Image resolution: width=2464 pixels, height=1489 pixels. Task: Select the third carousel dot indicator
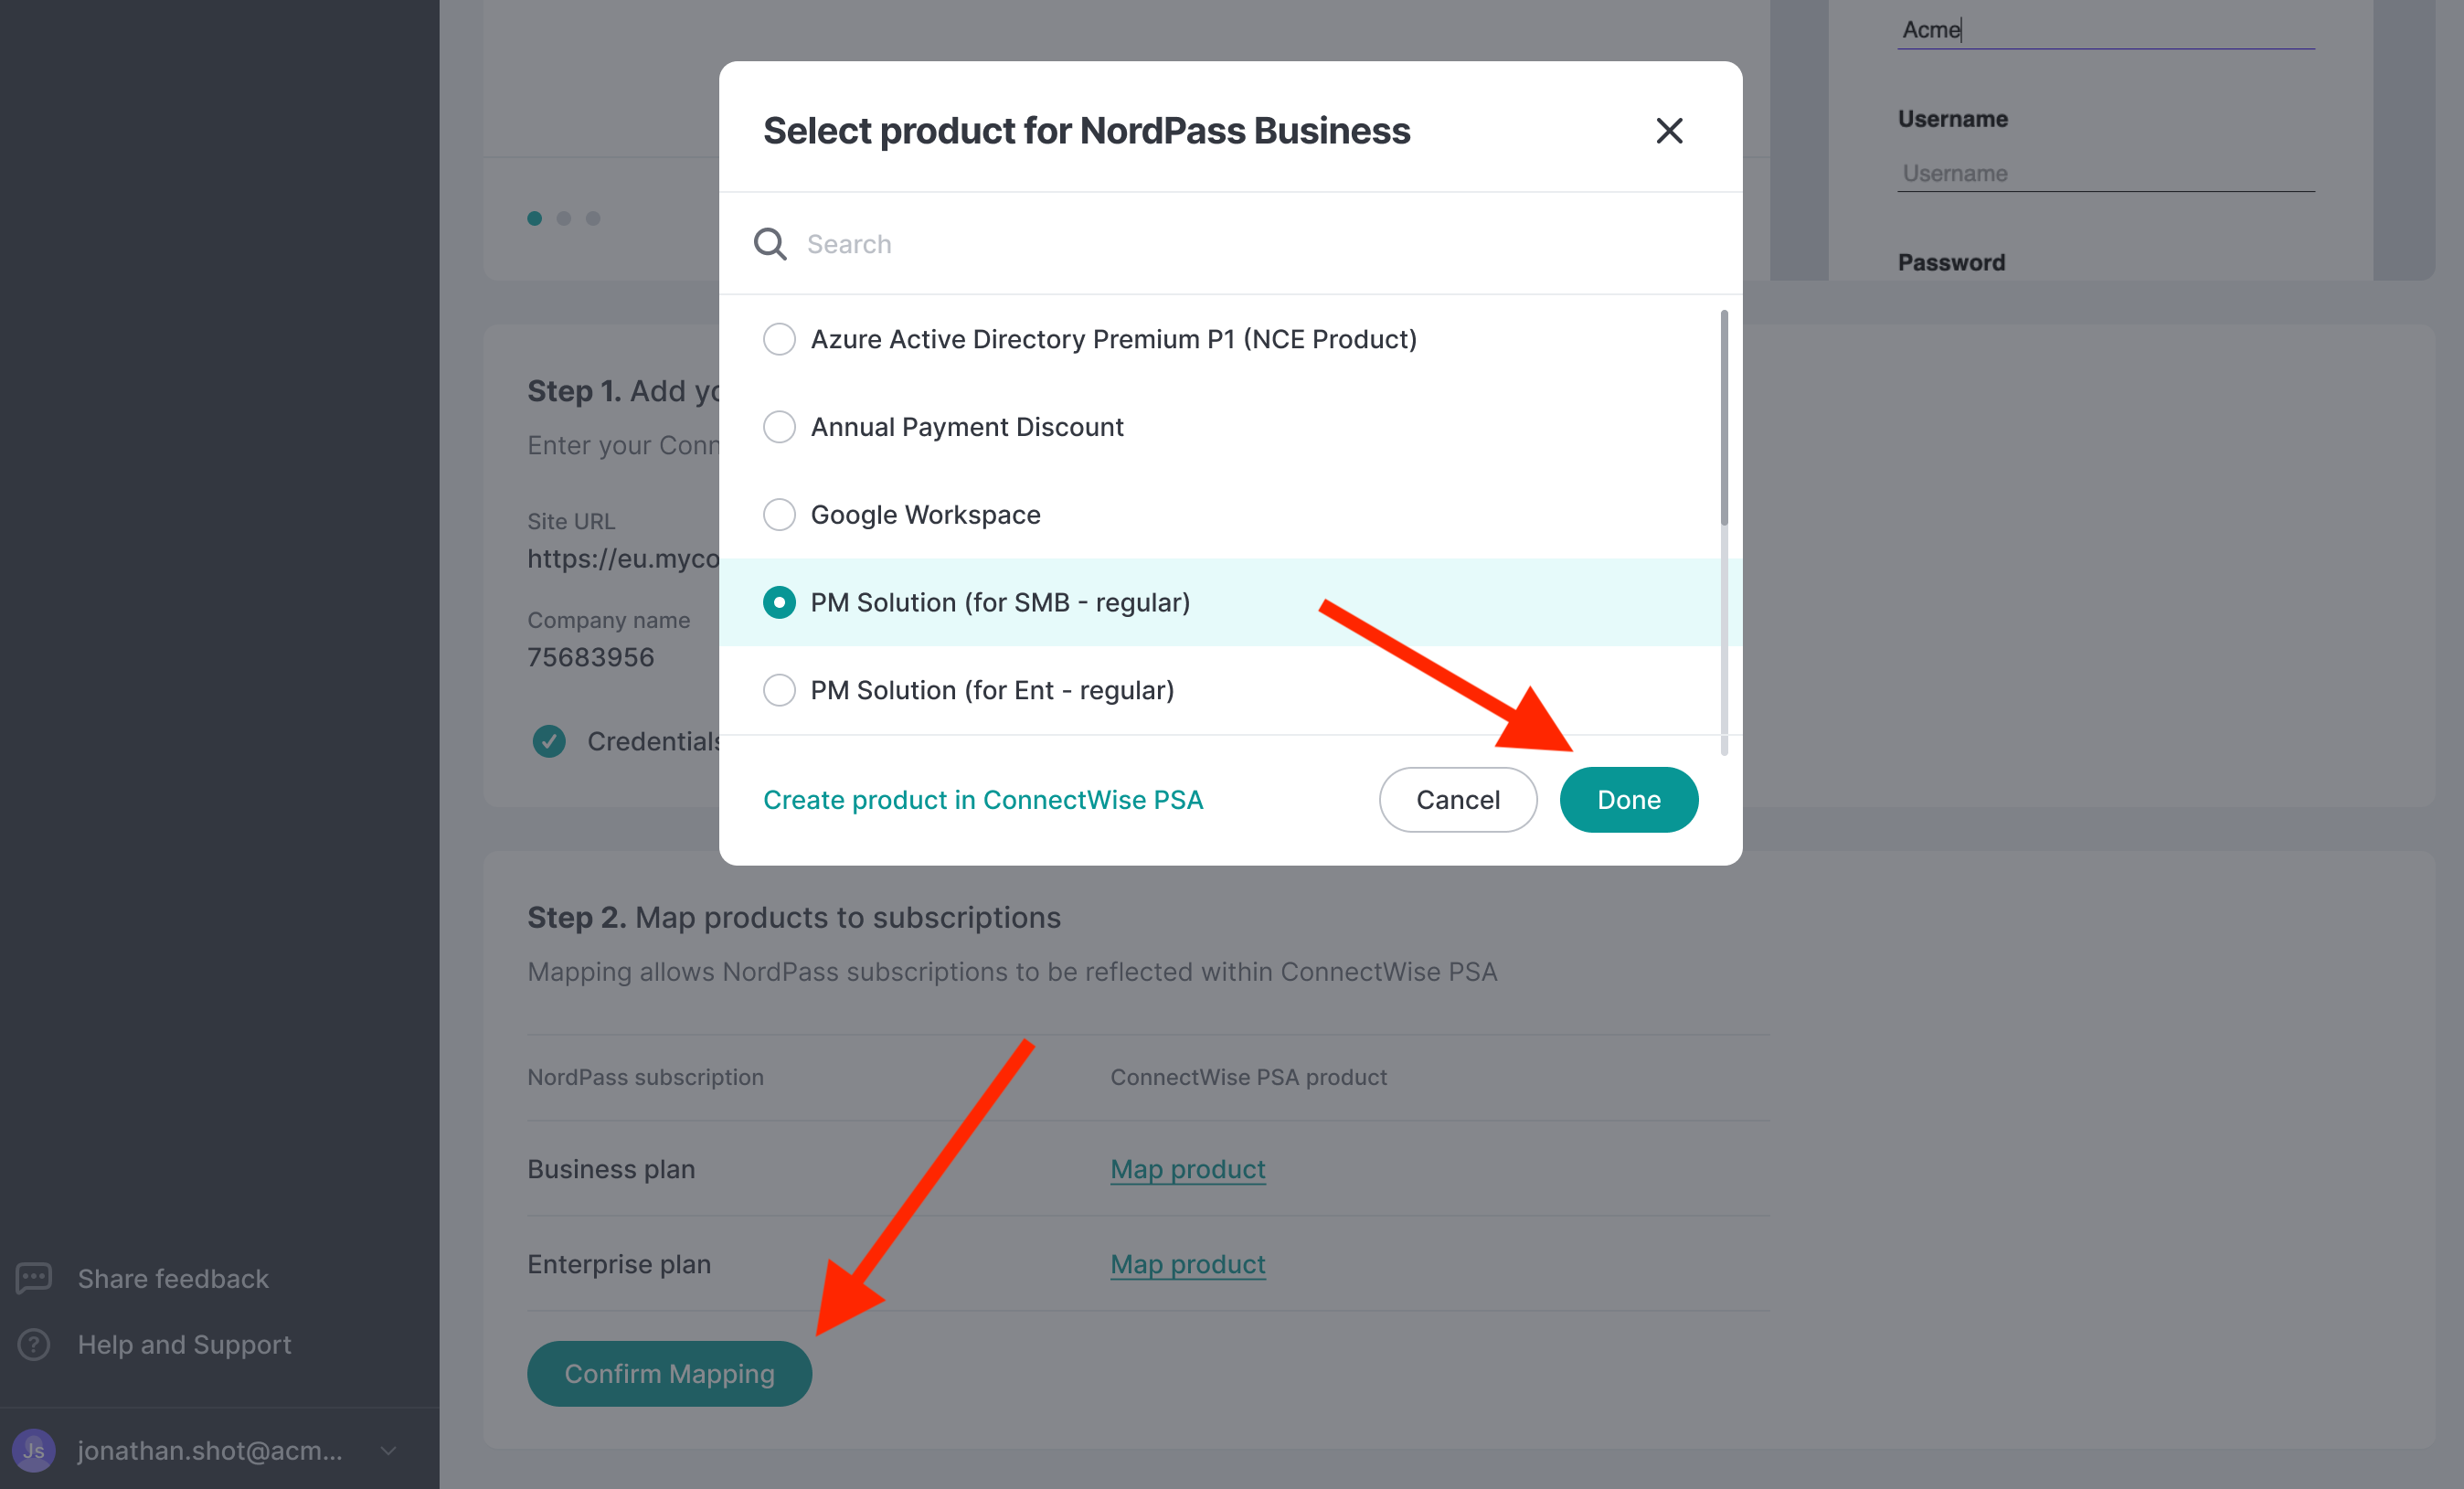click(593, 218)
